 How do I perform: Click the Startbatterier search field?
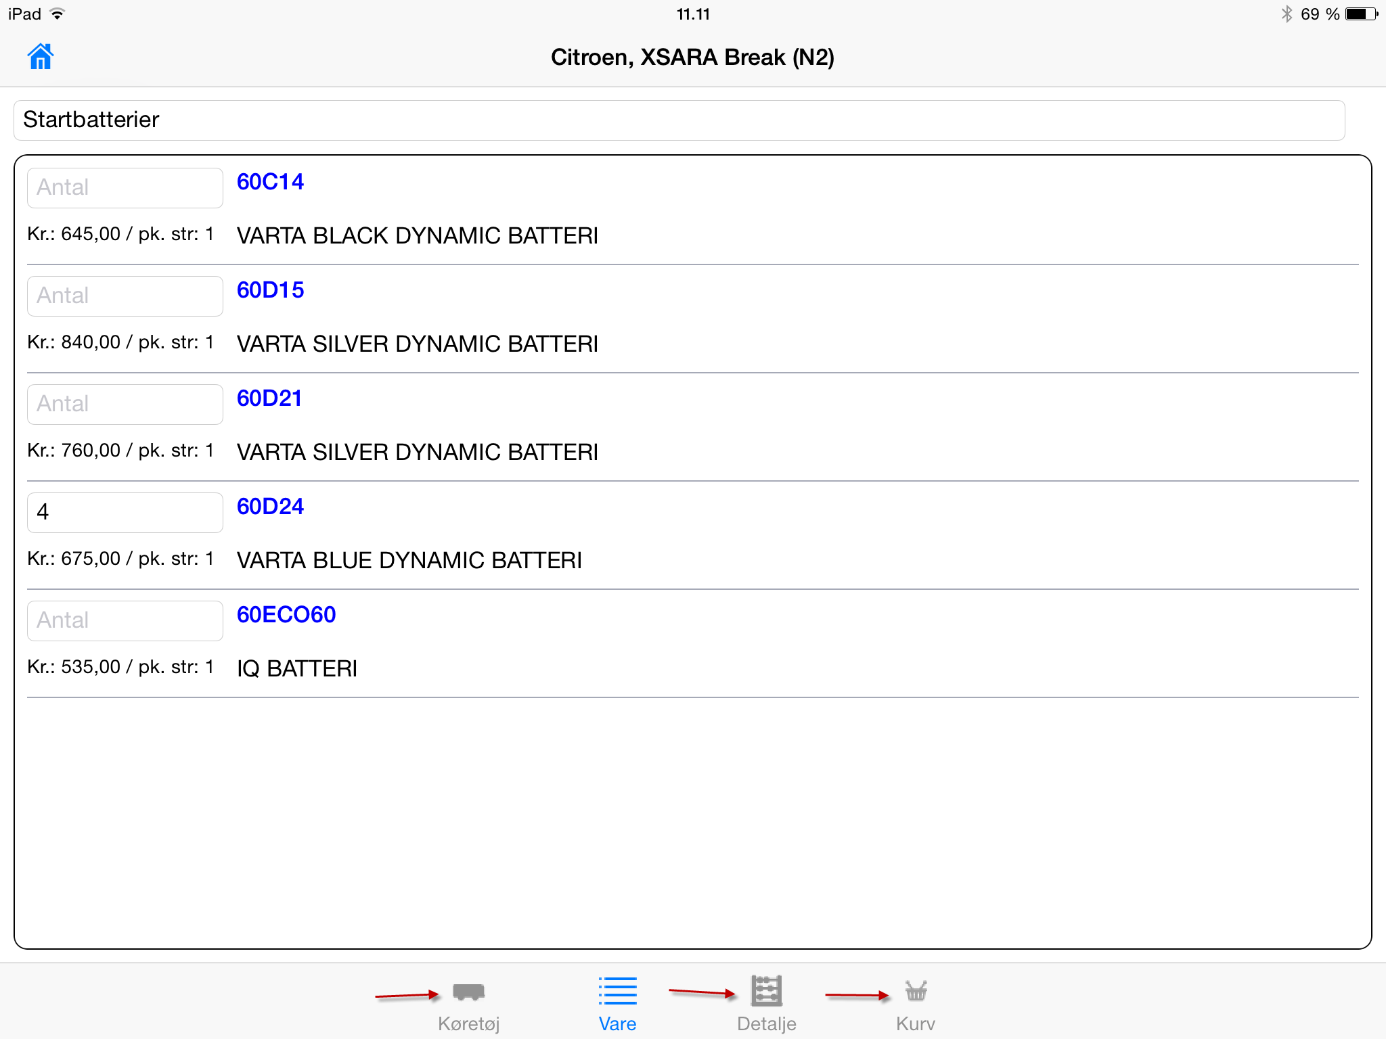(679, 120)
